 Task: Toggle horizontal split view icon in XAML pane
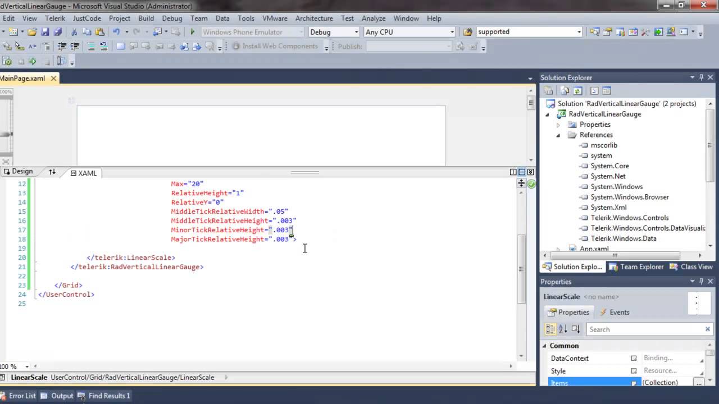(x=522, y=172)
